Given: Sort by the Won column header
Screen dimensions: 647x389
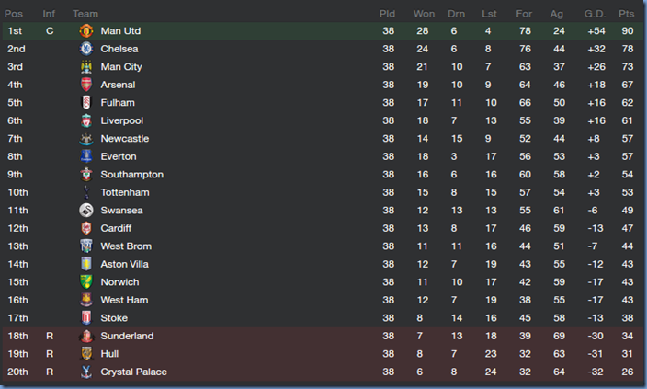Looking at the screenshot, I should pos(424,13).
